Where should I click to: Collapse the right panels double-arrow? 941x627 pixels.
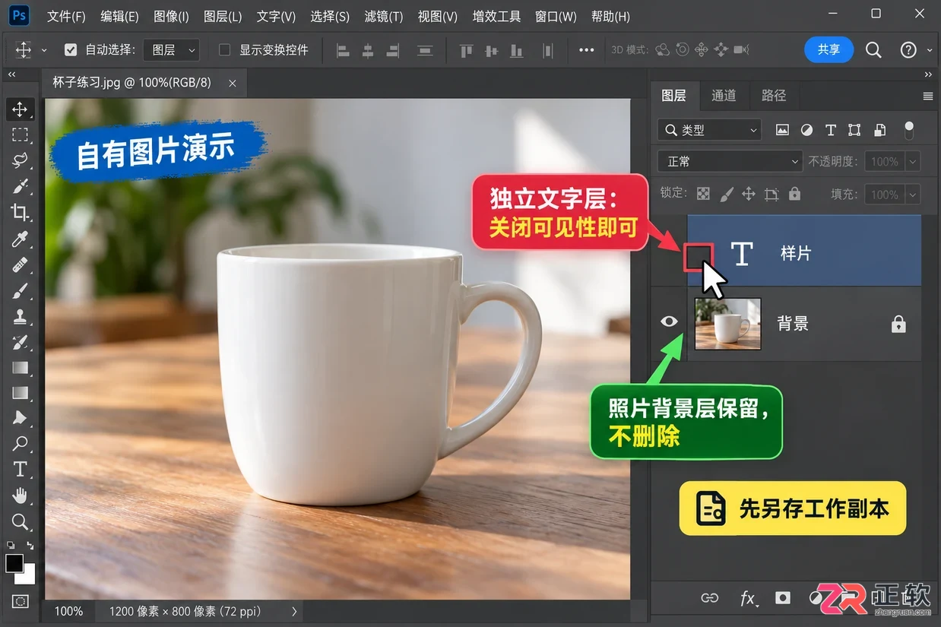(928, 74)
